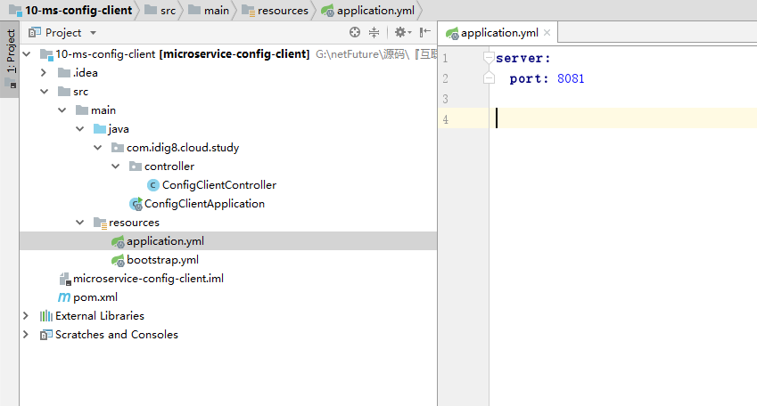Click the 10-ms-config-client breadcrumb

click(x=70, y=10)
